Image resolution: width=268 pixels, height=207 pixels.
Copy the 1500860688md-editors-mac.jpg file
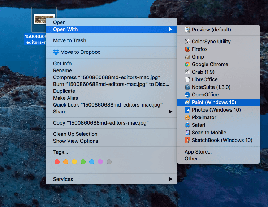111,123
